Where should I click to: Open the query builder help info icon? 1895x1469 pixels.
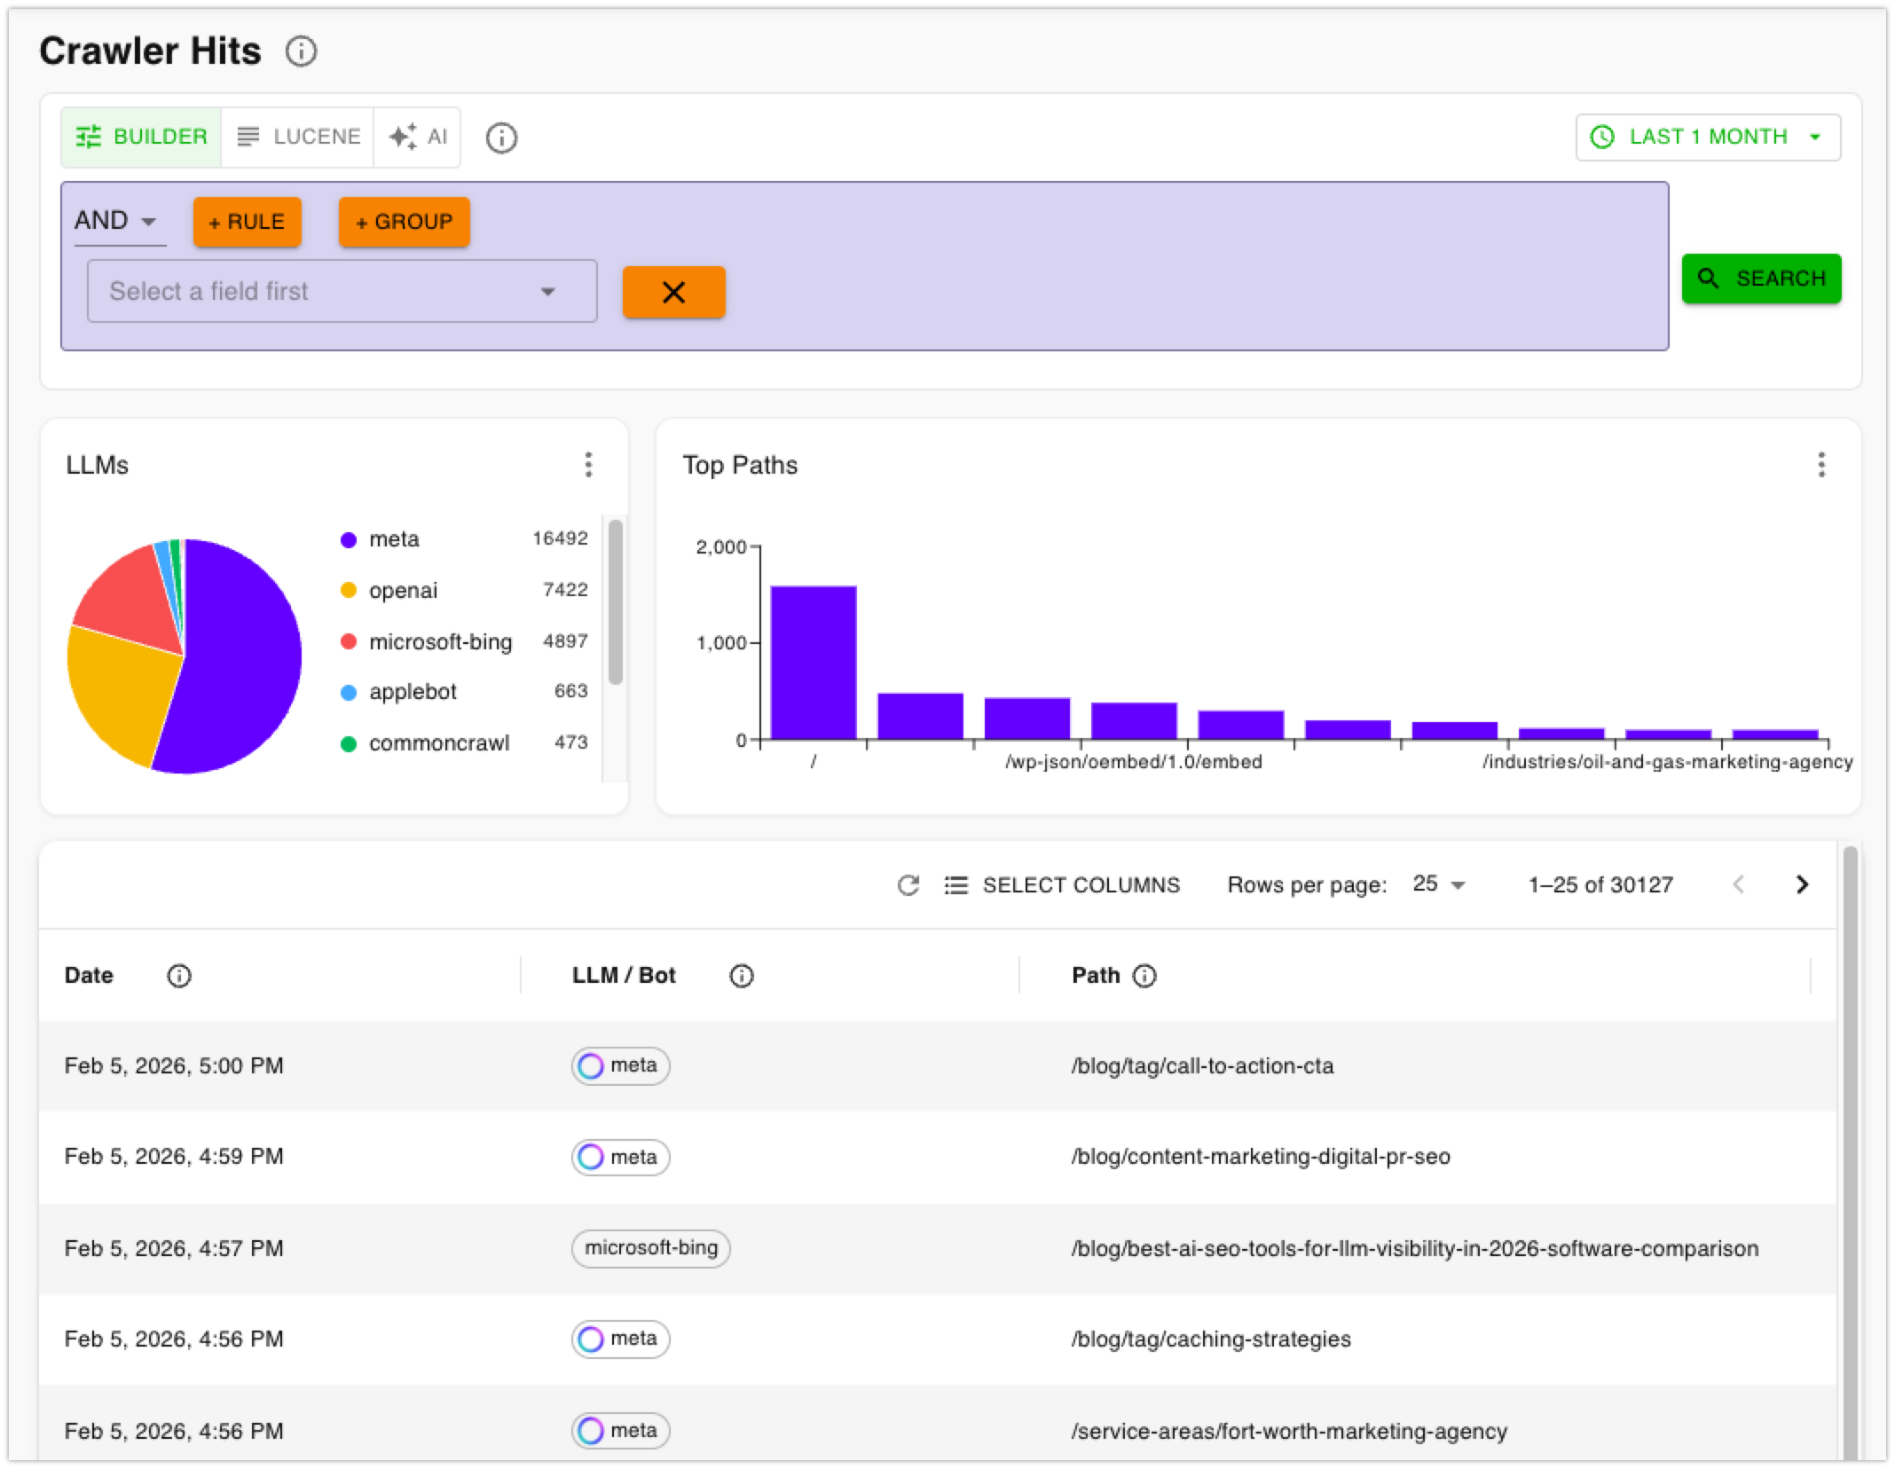click(501, 137)
